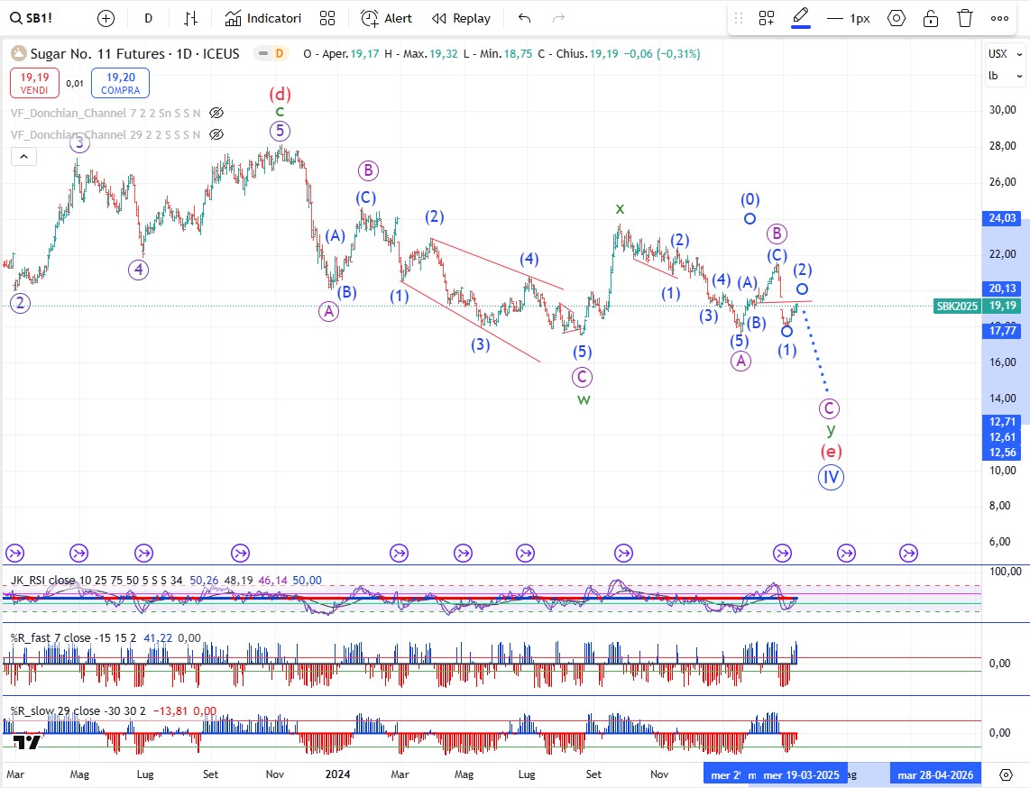Open indicator templates grid icon
This screenshot has height=788, width=1030.
tap(327, 18)
